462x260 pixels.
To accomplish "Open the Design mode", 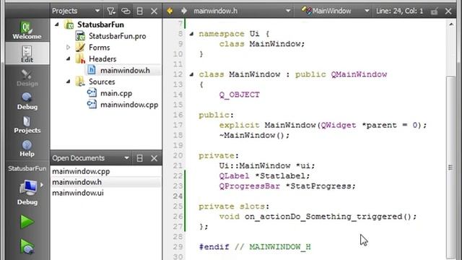I will tap(27, 77).
